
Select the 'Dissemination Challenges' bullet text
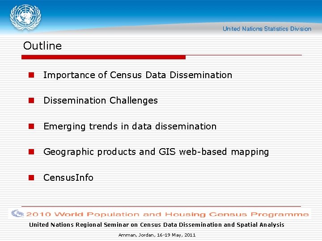point(101,100)
